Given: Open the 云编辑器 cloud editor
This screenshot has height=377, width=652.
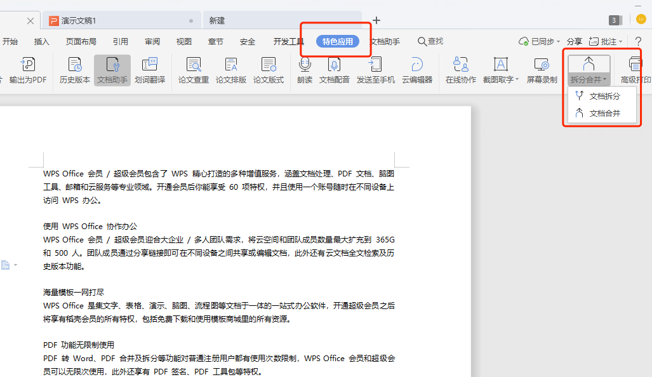Looking at the screenshot, I should click(417, 65).
